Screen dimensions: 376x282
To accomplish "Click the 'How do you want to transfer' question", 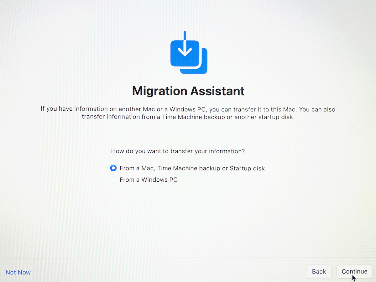I will click(178, 151).
